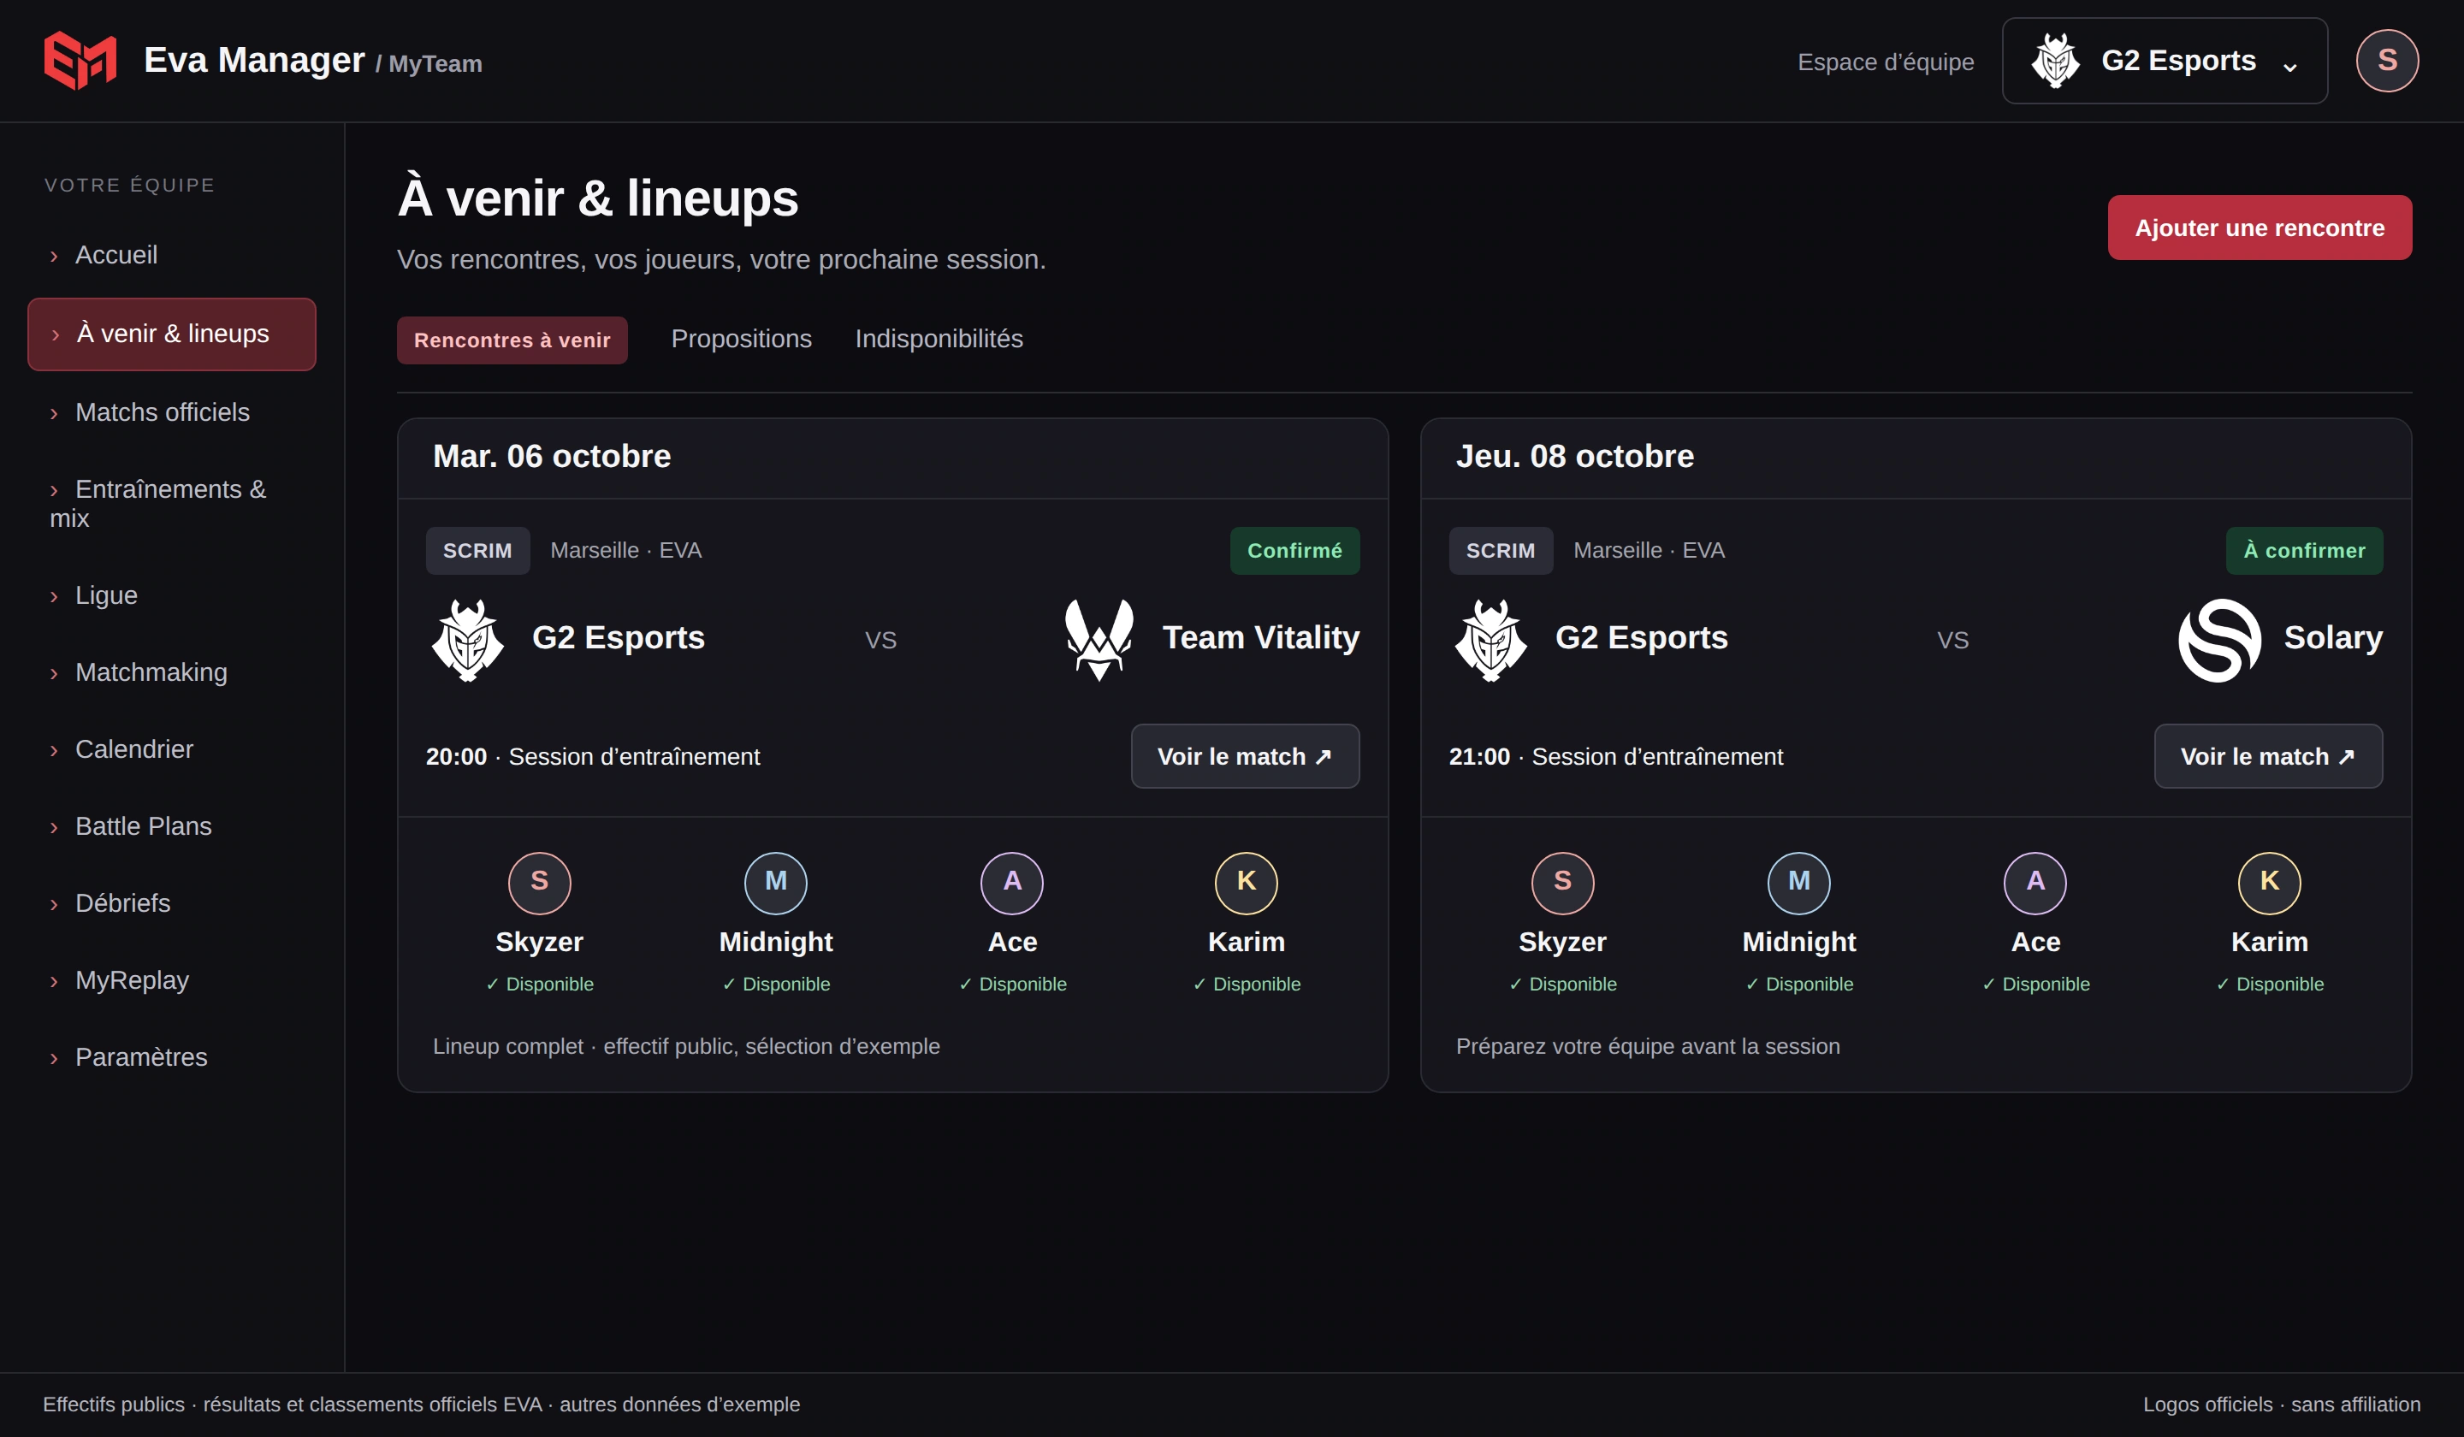Open Ligue in the sidebar
Screen dimensions: 2464x1437
pyautogui.click(x=172, y=595)
